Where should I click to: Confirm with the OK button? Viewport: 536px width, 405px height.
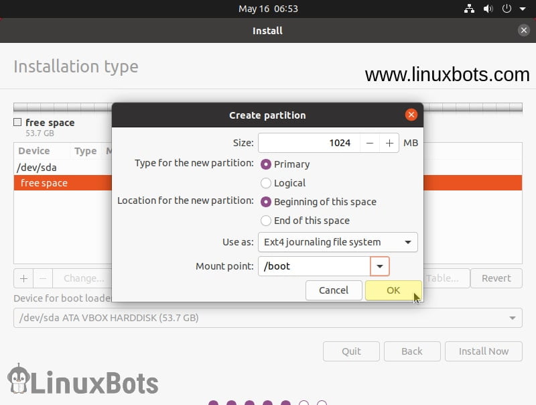click(x=394, y=290)
